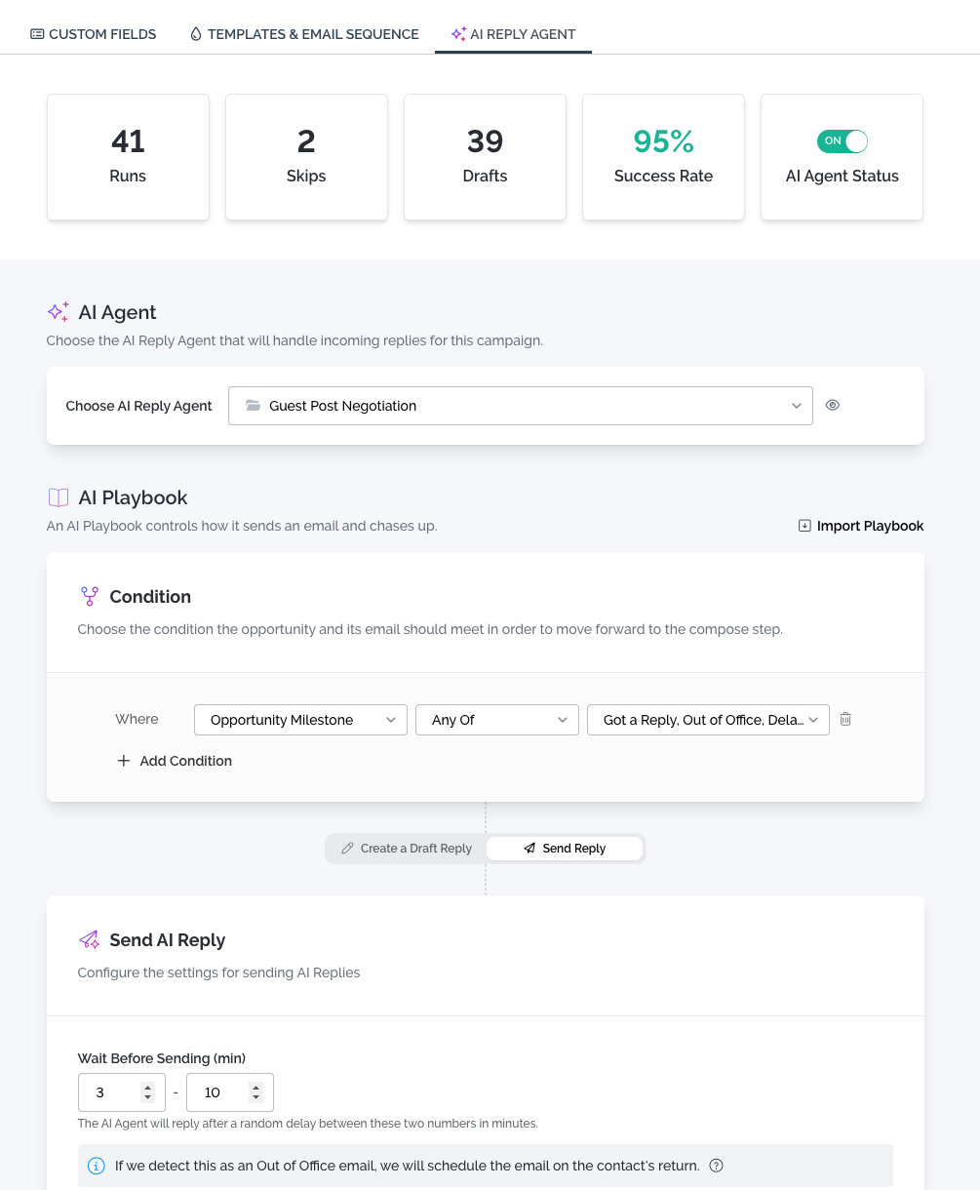Click the Out of Office help question icon

click(x=717, y=1166)
